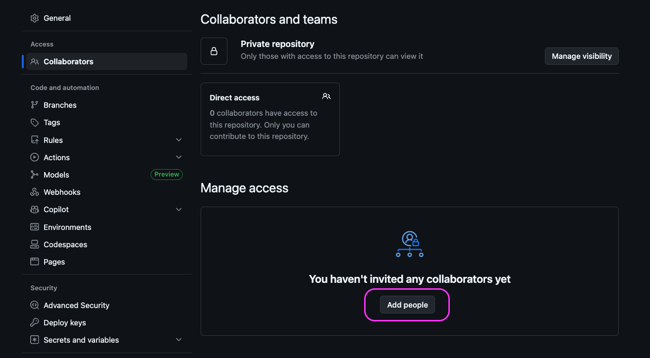Expand the Actions section
Viewport: 650px width, 358px height.
point(178,157)
